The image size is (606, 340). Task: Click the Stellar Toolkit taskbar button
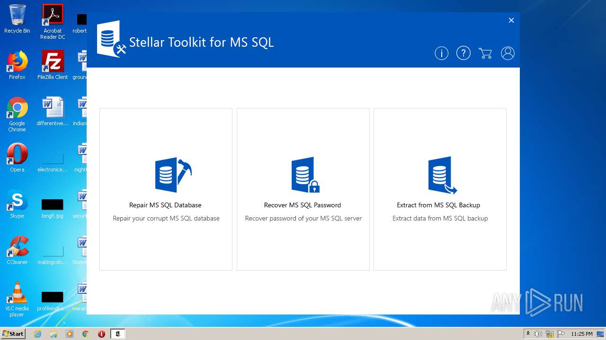pos(118,334)
